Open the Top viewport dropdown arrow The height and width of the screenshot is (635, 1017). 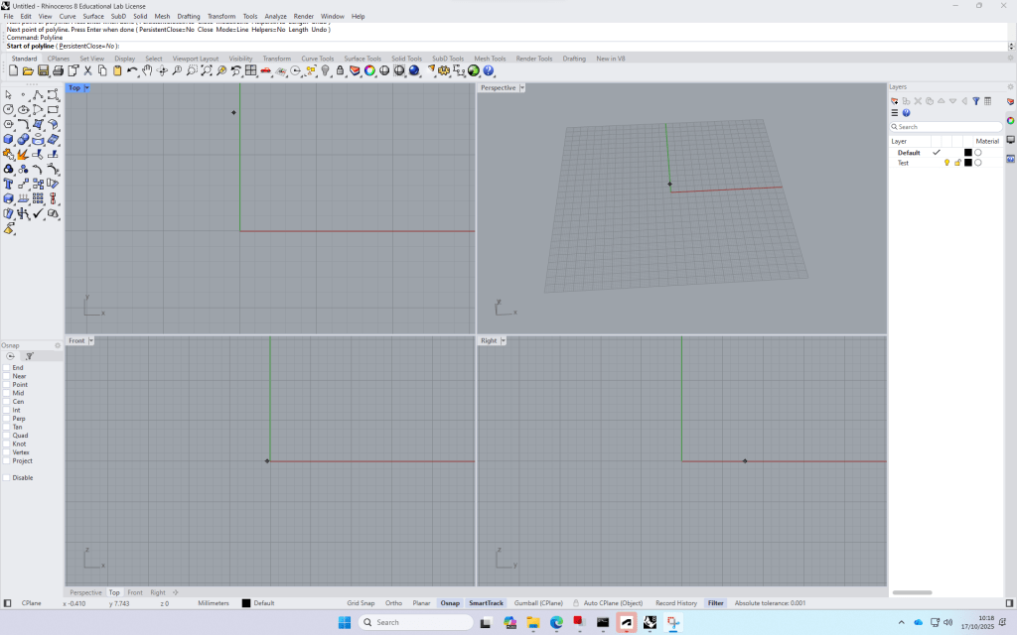(87, 88)
